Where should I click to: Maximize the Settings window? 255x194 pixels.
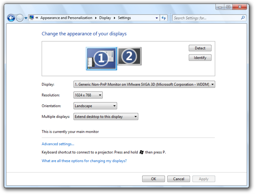228,7
